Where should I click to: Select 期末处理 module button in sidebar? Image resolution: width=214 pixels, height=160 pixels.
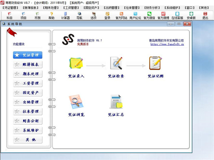(27, 74)
